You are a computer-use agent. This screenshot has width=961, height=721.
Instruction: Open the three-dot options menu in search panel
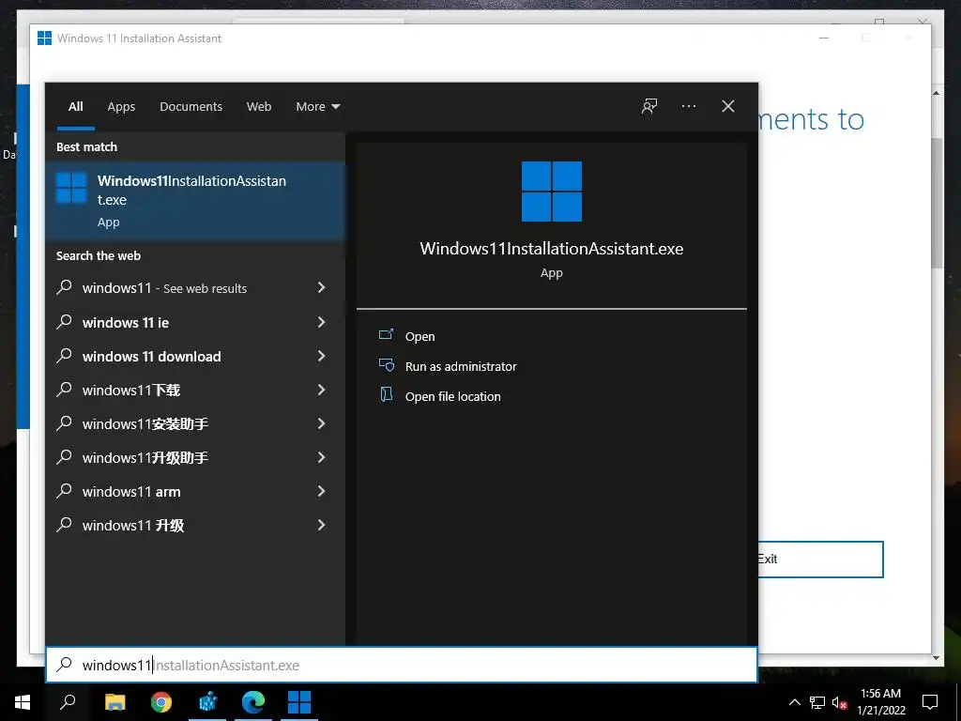[688, 106]
